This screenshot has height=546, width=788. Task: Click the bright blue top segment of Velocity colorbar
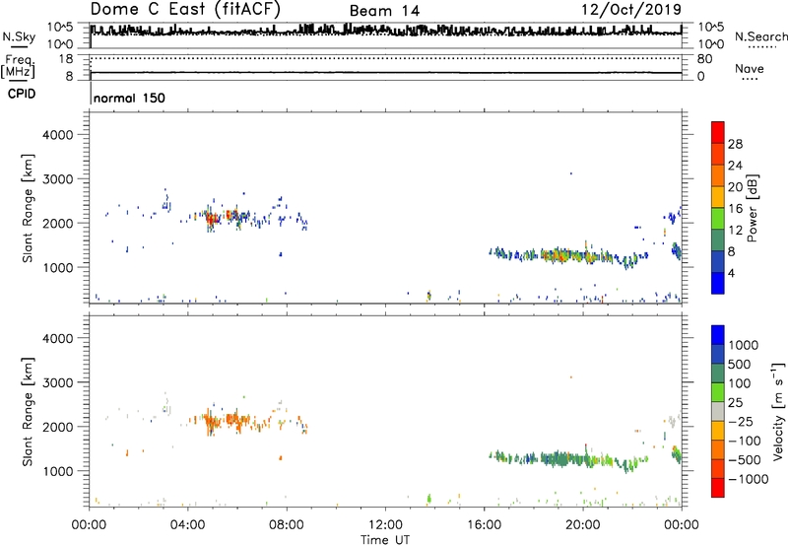(718, 334)
